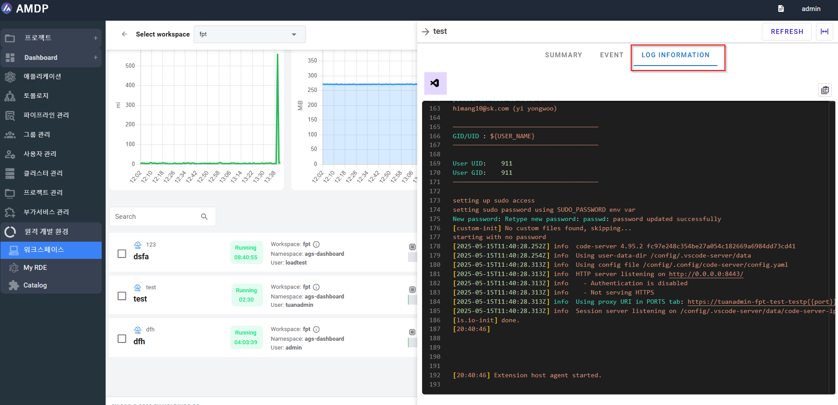Viewport: 838px width, 405px height.
Task: Click the workspace dropdown caret arrow
Action: click(x=294, y=34)
